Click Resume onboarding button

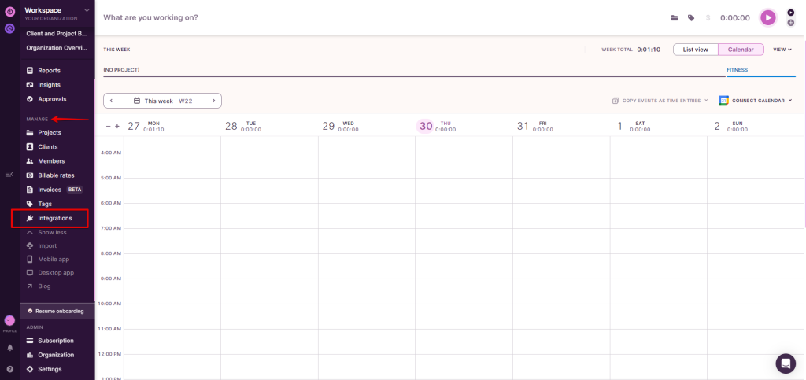(57, 311)
